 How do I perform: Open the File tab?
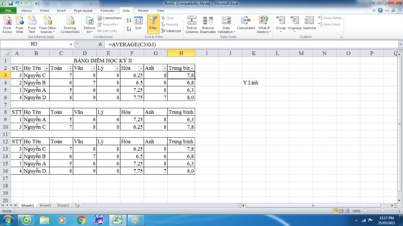tap(8, 11)
